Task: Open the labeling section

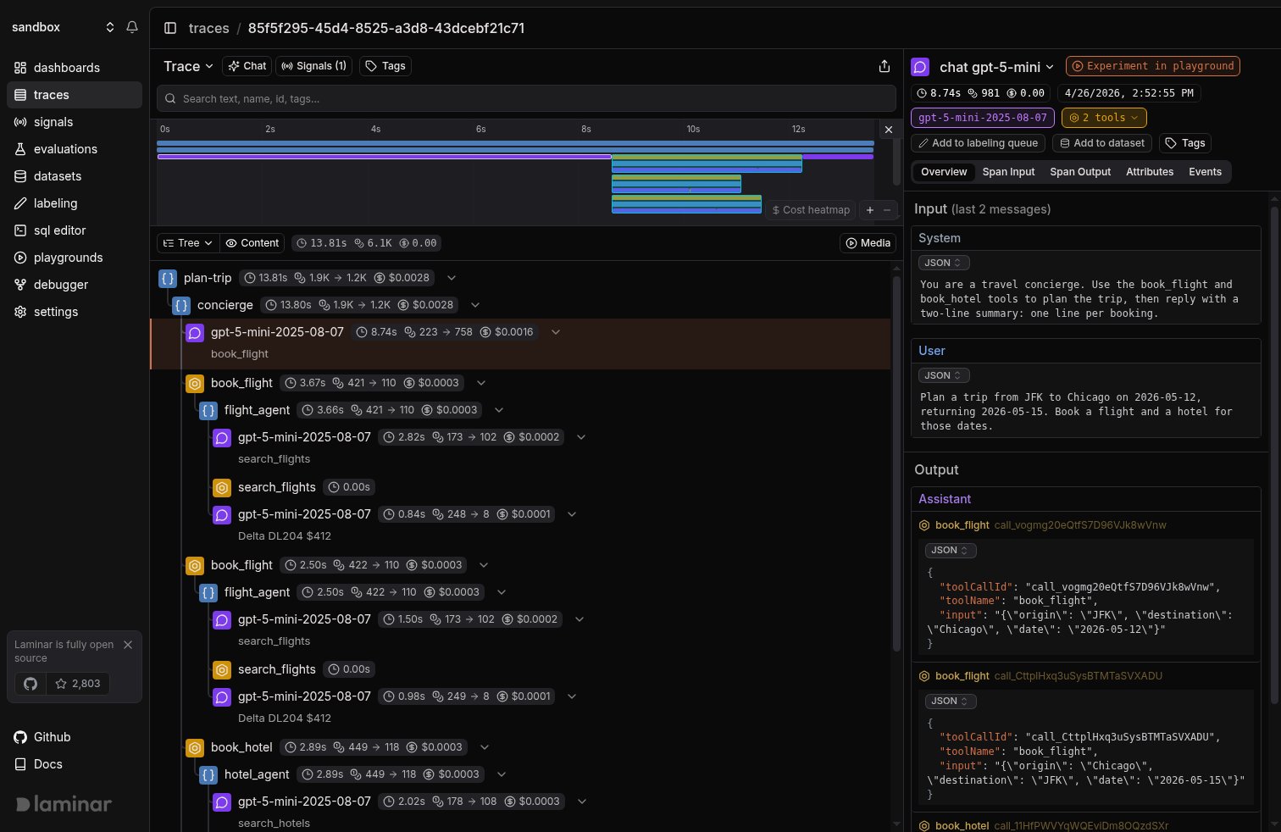Action: (x=75, y=203)
